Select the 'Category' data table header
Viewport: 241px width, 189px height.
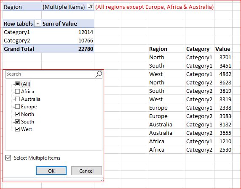pos(200,49)
